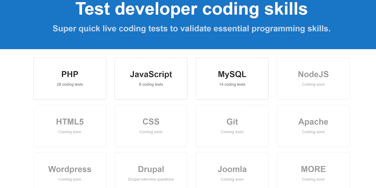Screen dimensions: 376x188
Task: Open the PHP coding tests card
Action: click(x=70, y=78)
